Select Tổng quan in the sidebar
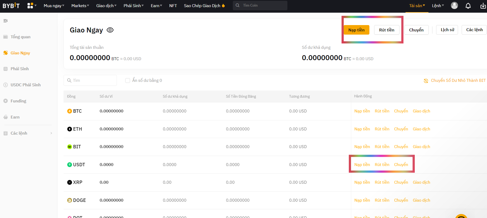This screenshot has height=218, width=487. 21,37
